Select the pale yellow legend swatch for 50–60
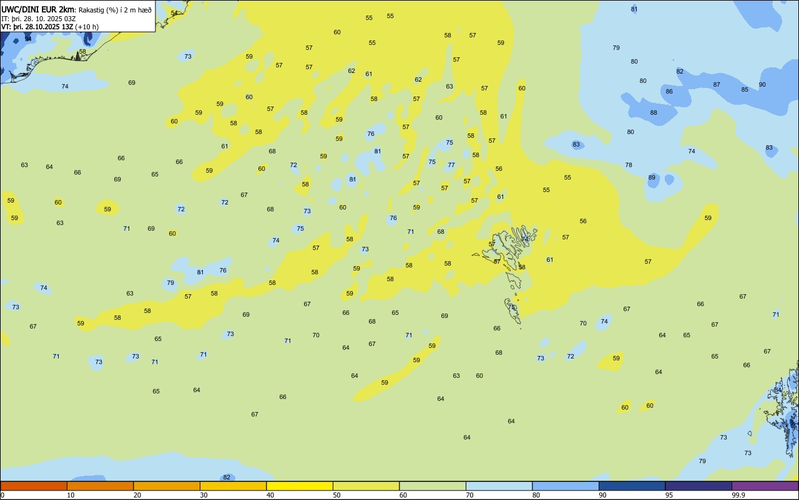799x500 pixels. (366, 486)
